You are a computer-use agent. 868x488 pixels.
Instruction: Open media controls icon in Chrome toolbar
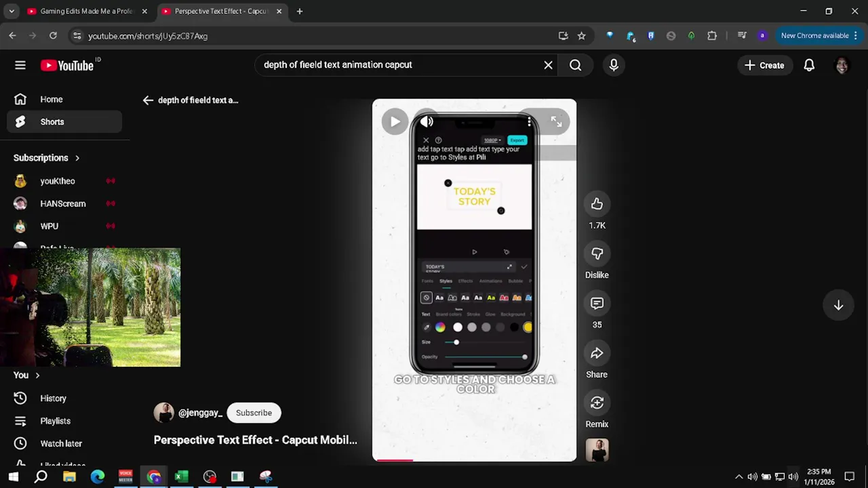click(742, 36)
